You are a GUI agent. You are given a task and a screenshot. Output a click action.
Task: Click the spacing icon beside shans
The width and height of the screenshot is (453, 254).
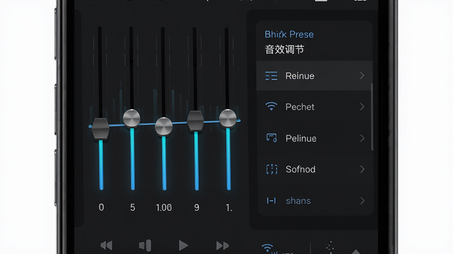point(271,201)
